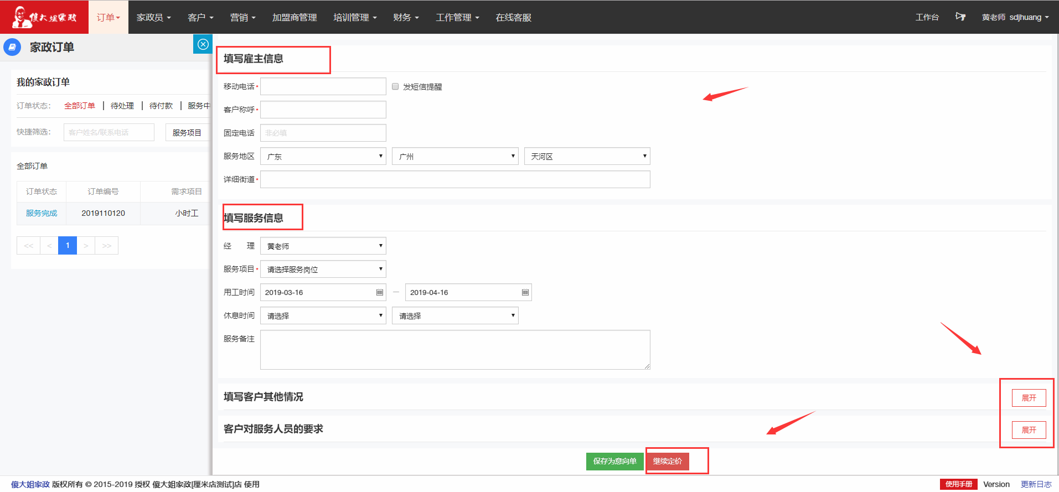
Task: Click the 继续定价 button
Action: (667, 461)
